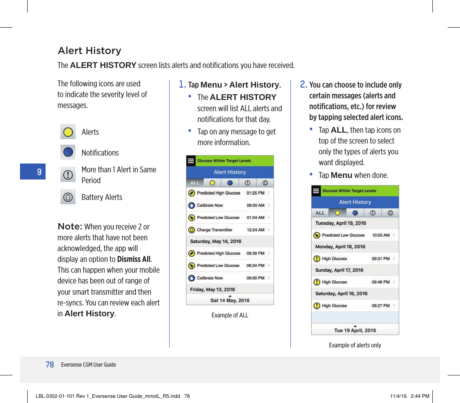Click chevron on Predicted Low Glucose 06:24 PM row
Screen dimensions: 460x403
point(269,266)
